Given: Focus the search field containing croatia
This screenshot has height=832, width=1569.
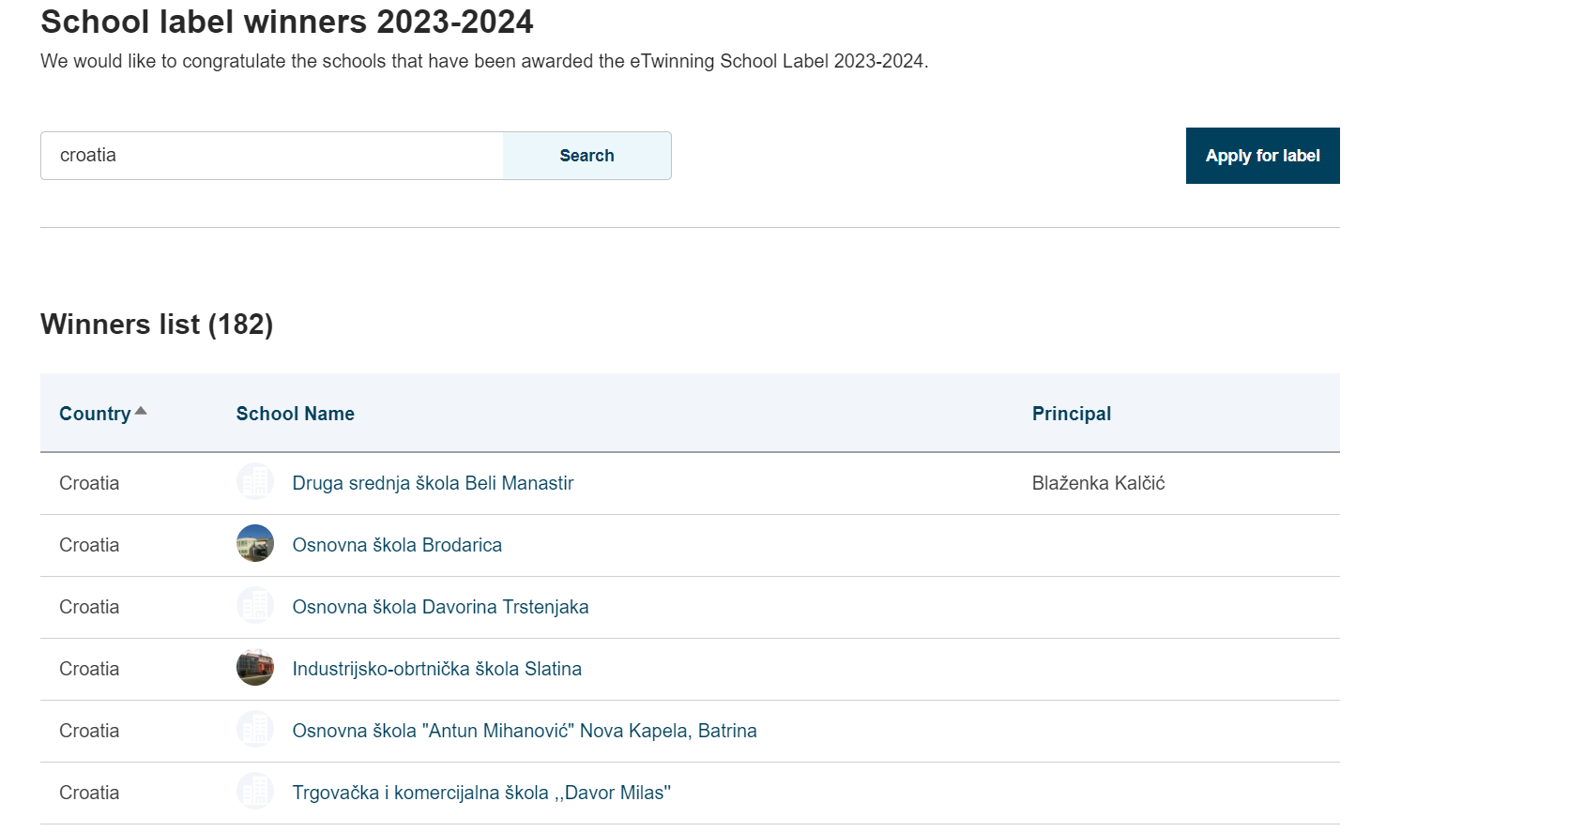Looking at the screenshot, I should click(272, 156).
